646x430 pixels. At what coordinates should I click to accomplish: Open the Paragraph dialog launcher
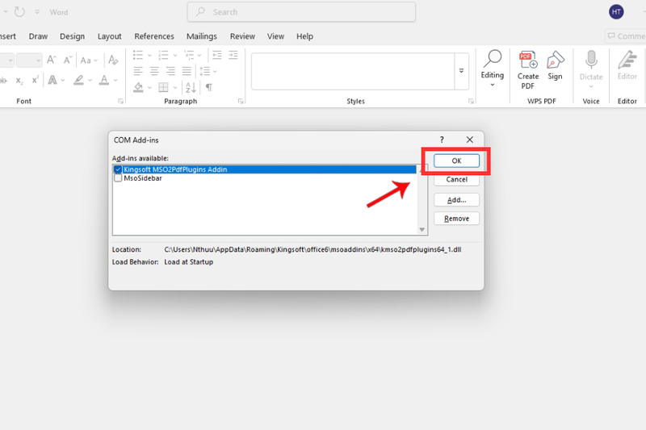tap(241, 101)
